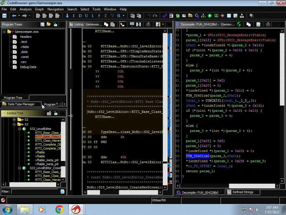Image resolution: width=286 pixels, height=215 pixels.
Task: Save the program using the disk icon
Action: tap(4, 16)
